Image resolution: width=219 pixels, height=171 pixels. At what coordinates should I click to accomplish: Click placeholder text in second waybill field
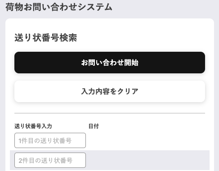tap(45, 161)
